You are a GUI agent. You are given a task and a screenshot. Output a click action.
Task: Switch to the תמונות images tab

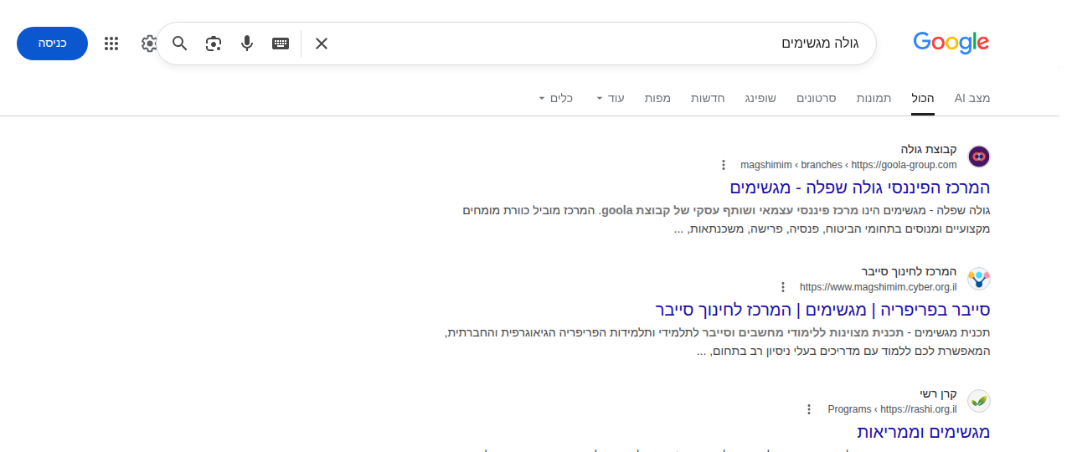[874, 98]
